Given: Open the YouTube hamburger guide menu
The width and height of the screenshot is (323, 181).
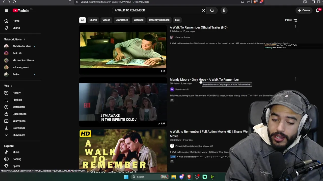Looking at the screenshot, I should pos(6,10).
